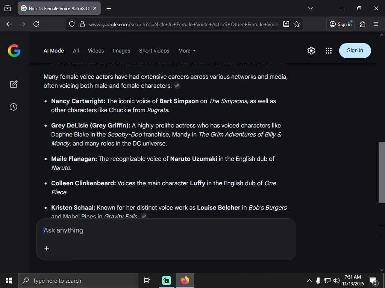
Task: Open a new browser tab
Action: click(109, 9)
